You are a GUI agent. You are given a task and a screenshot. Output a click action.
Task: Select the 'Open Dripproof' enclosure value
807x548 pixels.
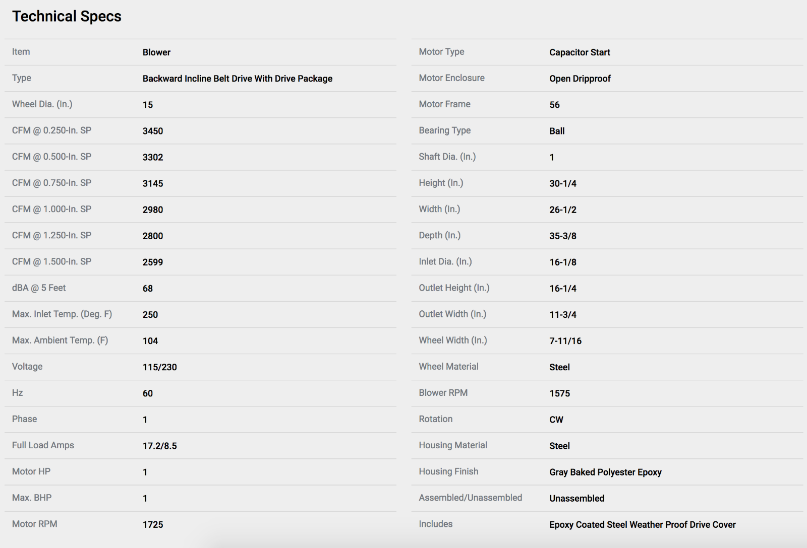click(x=580, y=79)
